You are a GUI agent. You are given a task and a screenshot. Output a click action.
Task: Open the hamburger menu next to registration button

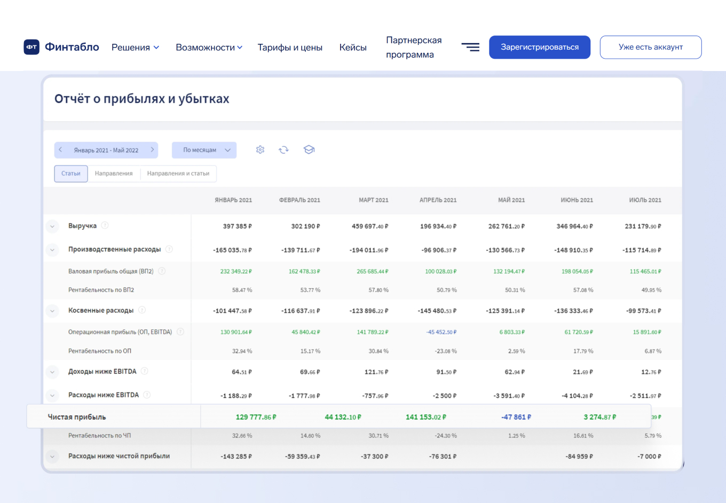click(470, 47)
